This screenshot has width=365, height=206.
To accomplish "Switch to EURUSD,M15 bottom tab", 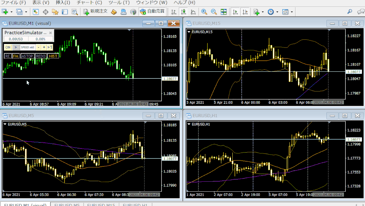I will 101,205.
